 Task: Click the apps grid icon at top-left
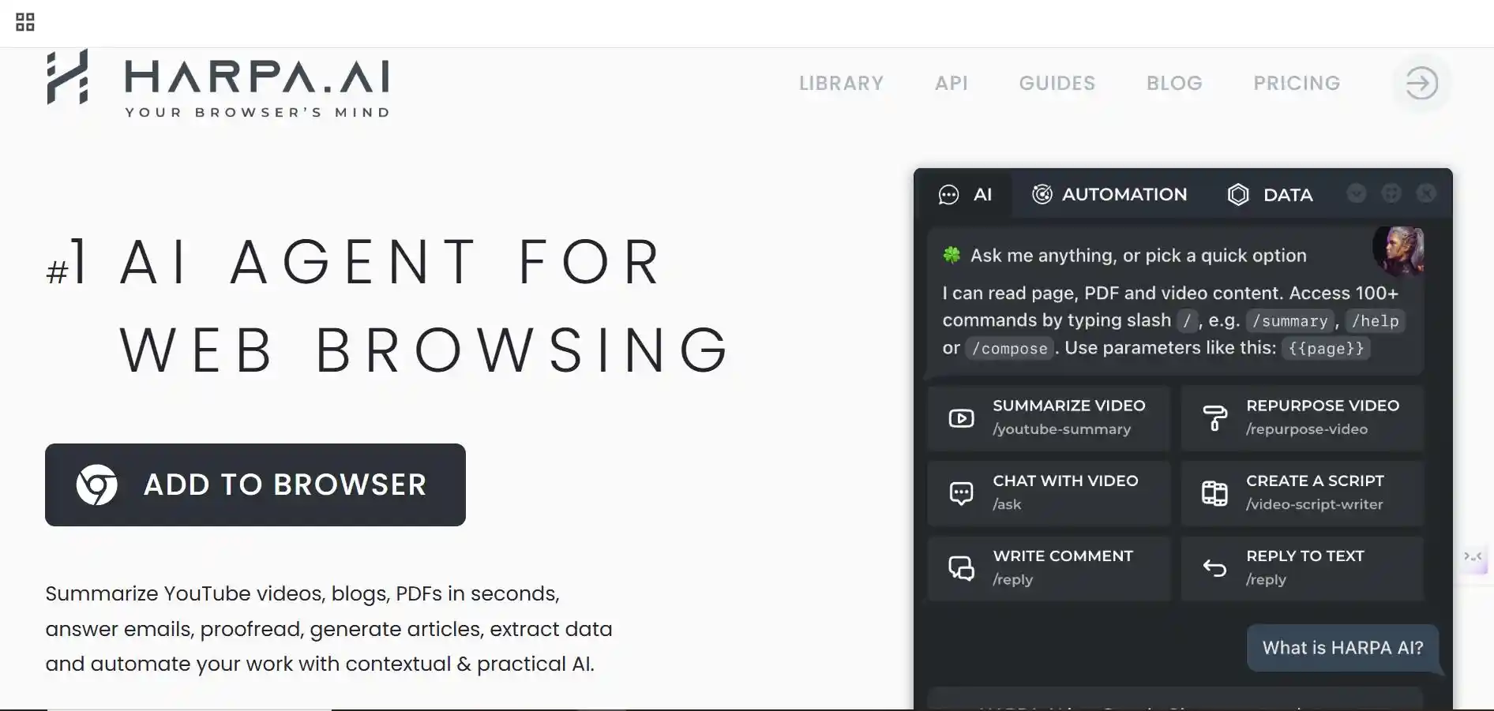click(x=25, y=22)
